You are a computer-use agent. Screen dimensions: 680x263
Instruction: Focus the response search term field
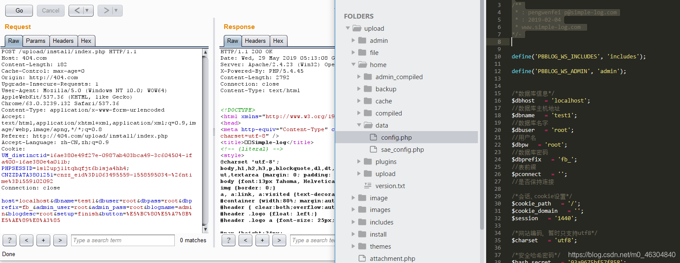point(313,240)
